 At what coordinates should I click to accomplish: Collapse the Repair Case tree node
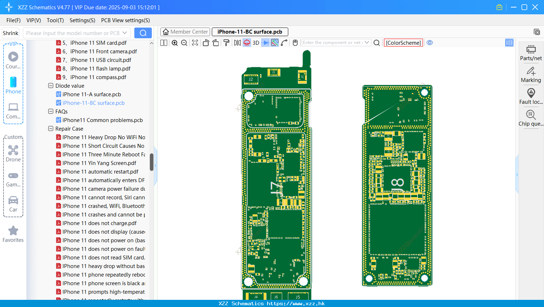click(x=50, y=129)
